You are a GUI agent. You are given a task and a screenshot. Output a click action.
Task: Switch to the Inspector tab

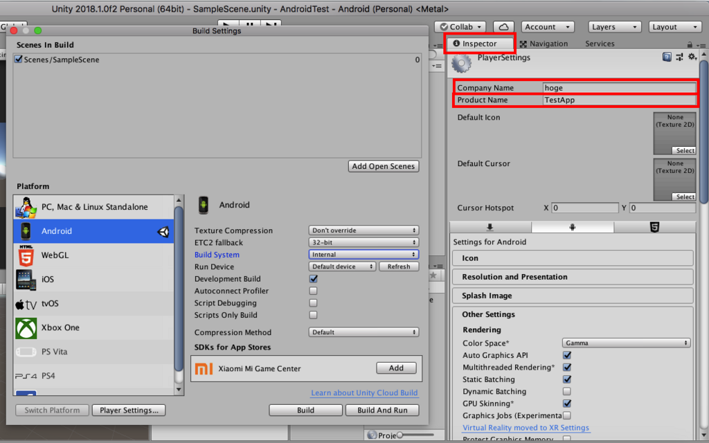click(480, 44)
